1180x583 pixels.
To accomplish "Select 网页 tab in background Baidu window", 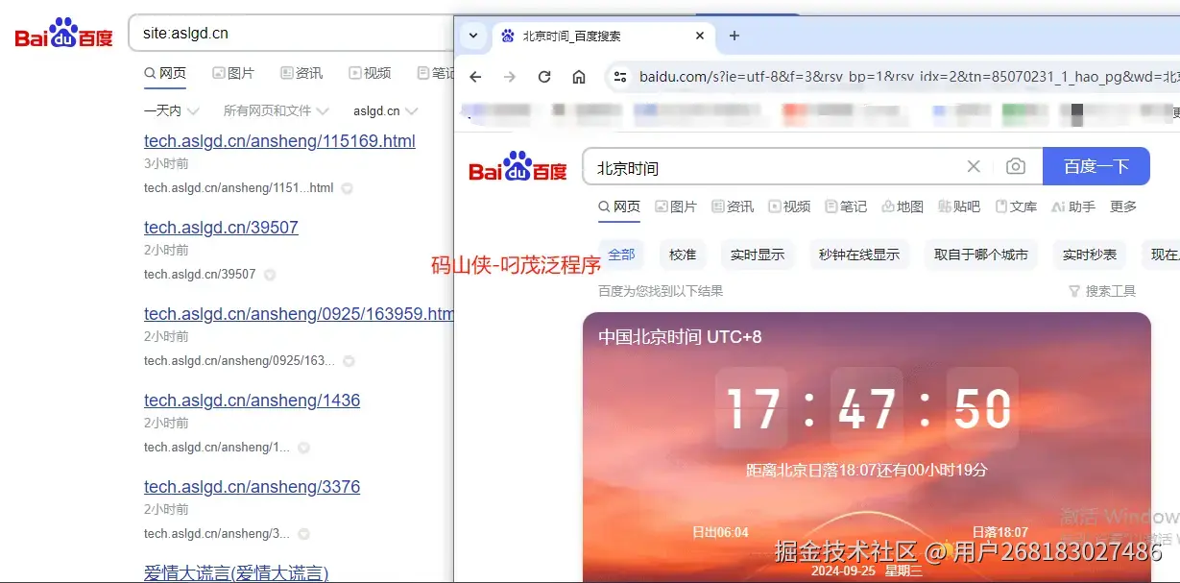I will click(165, 73).
